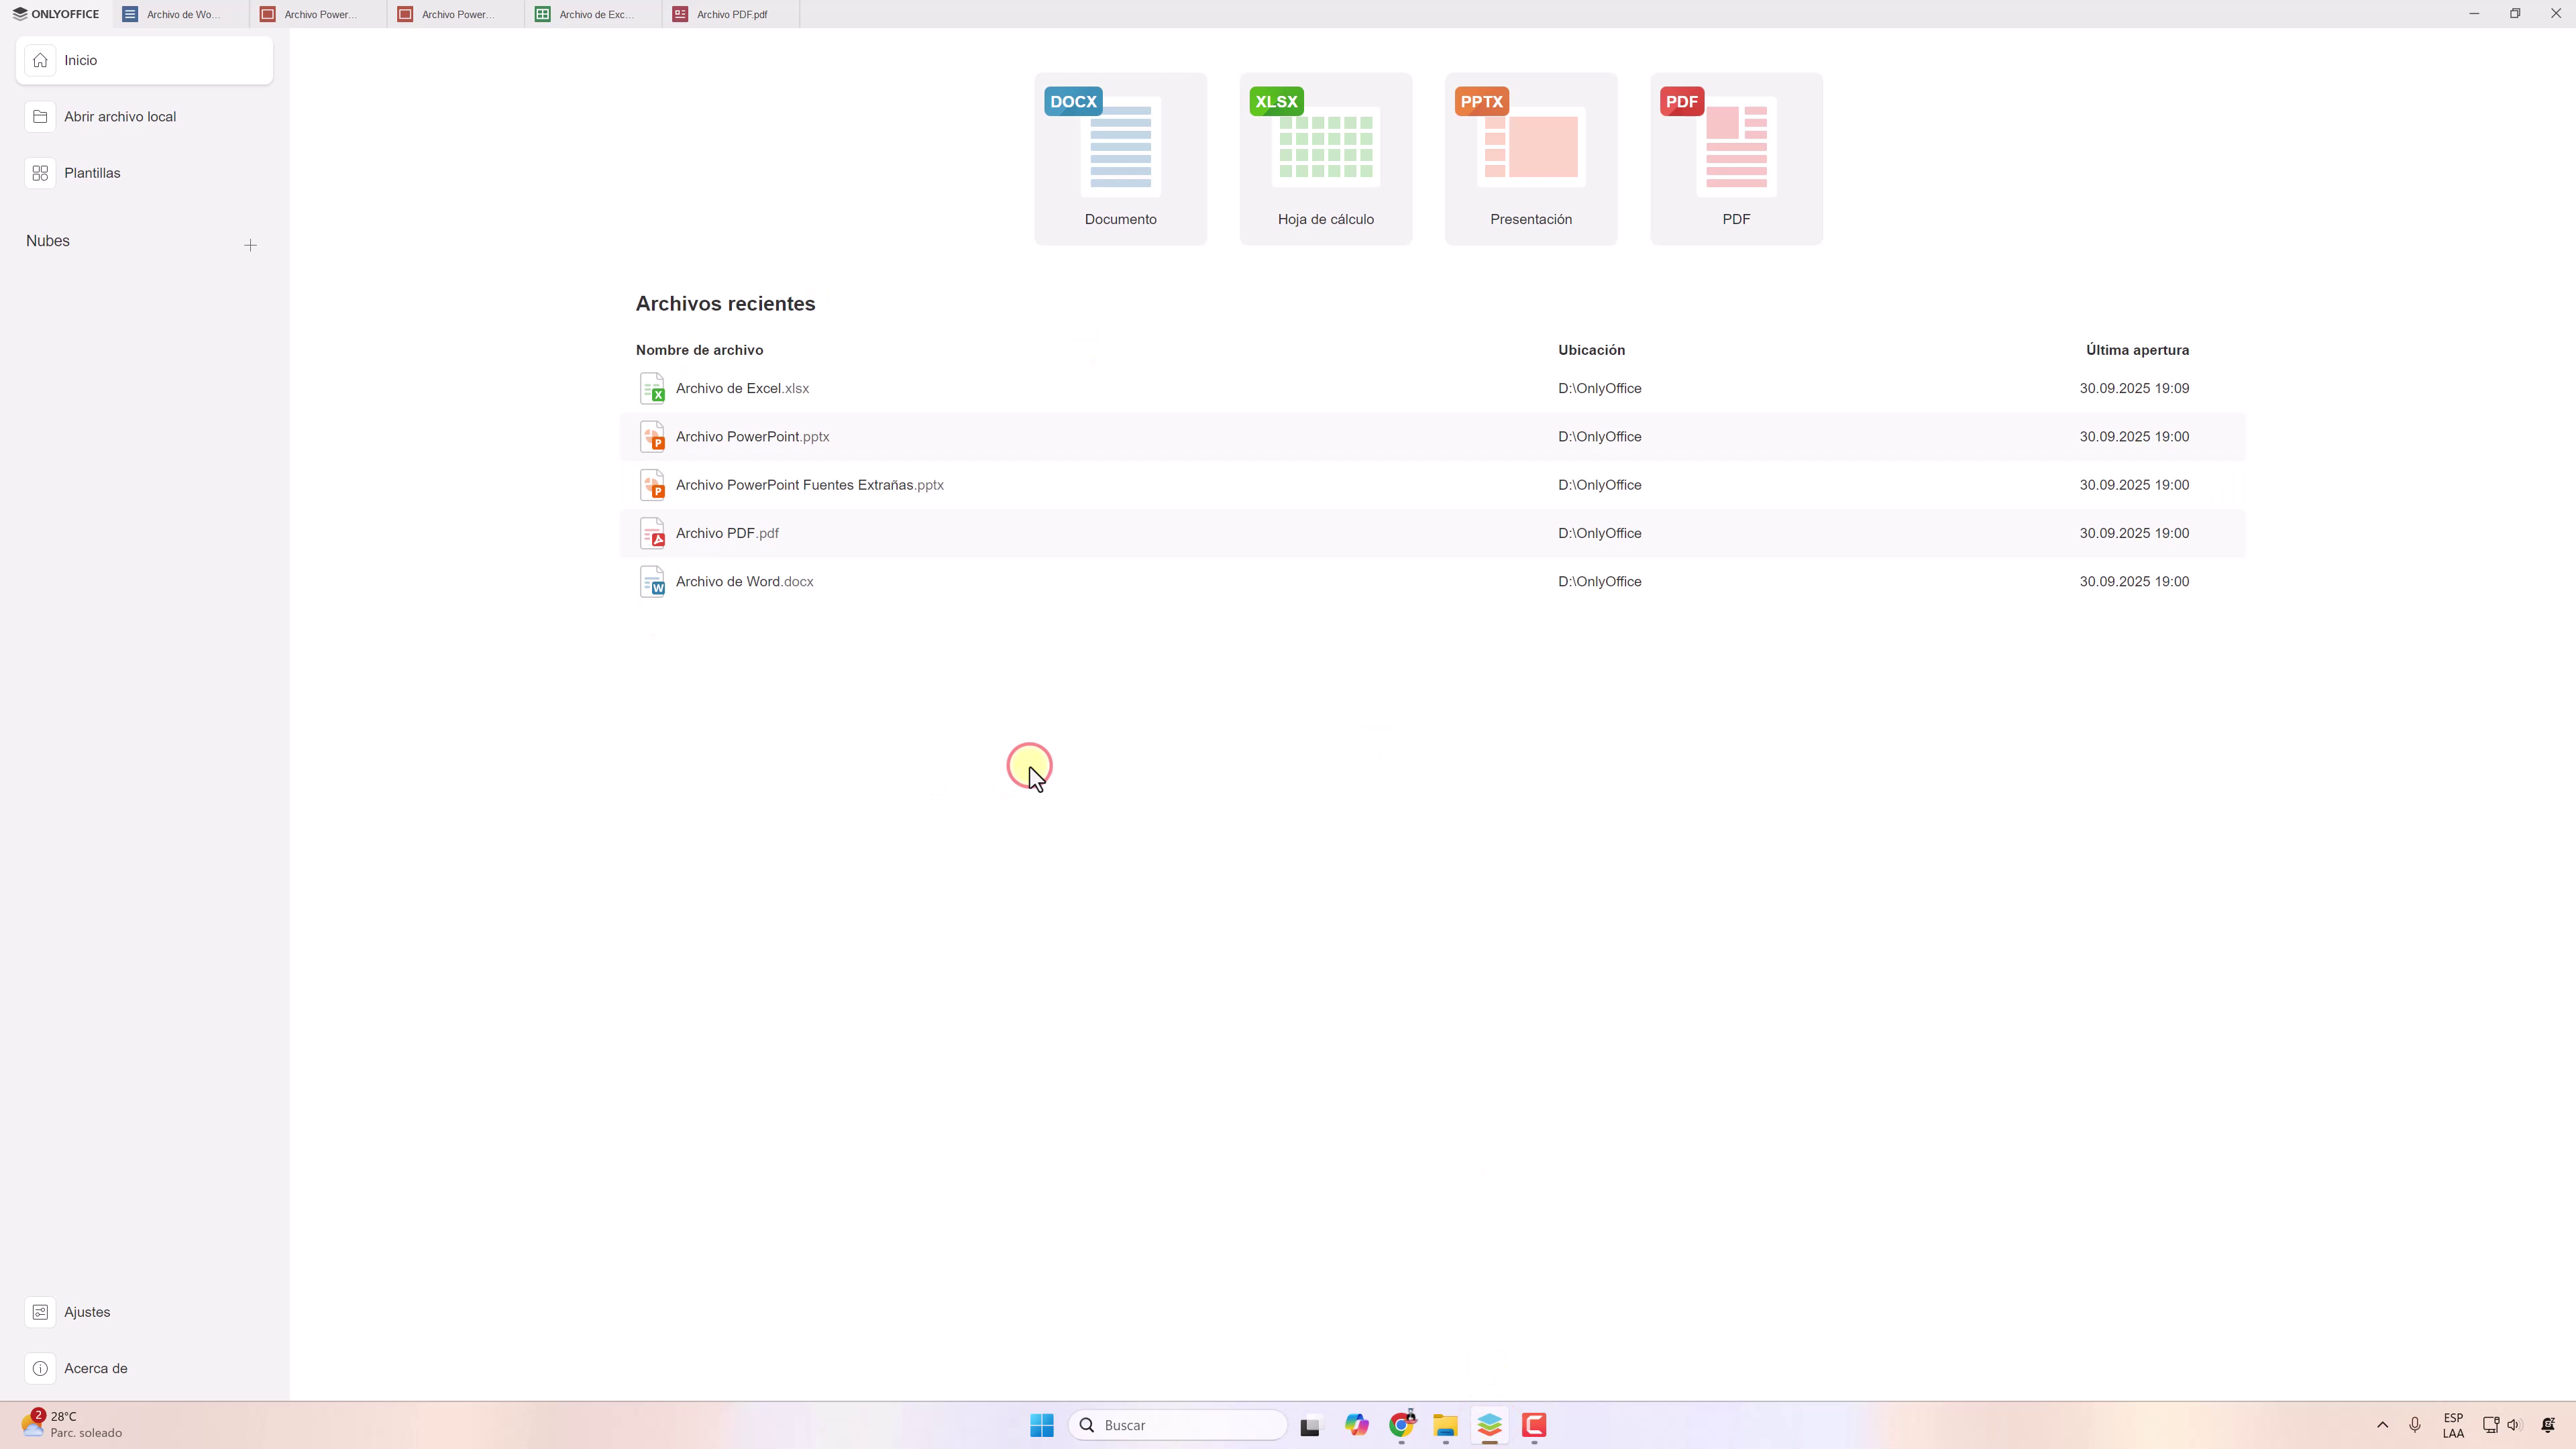Go to Inicio home page

pyautogui.click(x=81, y=60)
